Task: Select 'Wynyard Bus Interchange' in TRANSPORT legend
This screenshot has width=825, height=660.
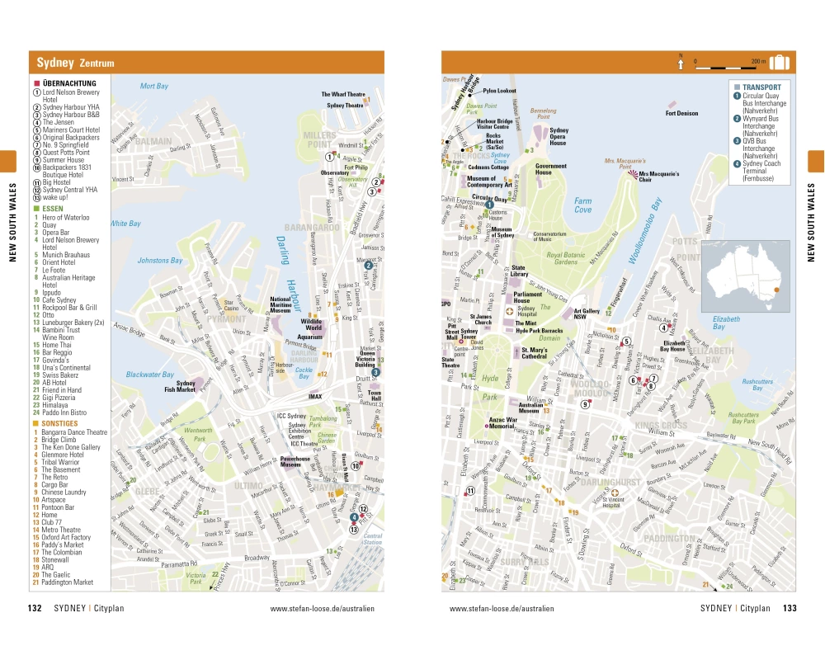Action: (761, 125)
